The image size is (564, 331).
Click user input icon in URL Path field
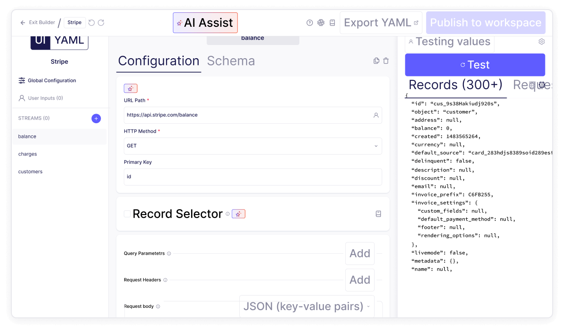click(x=376, y=115)
